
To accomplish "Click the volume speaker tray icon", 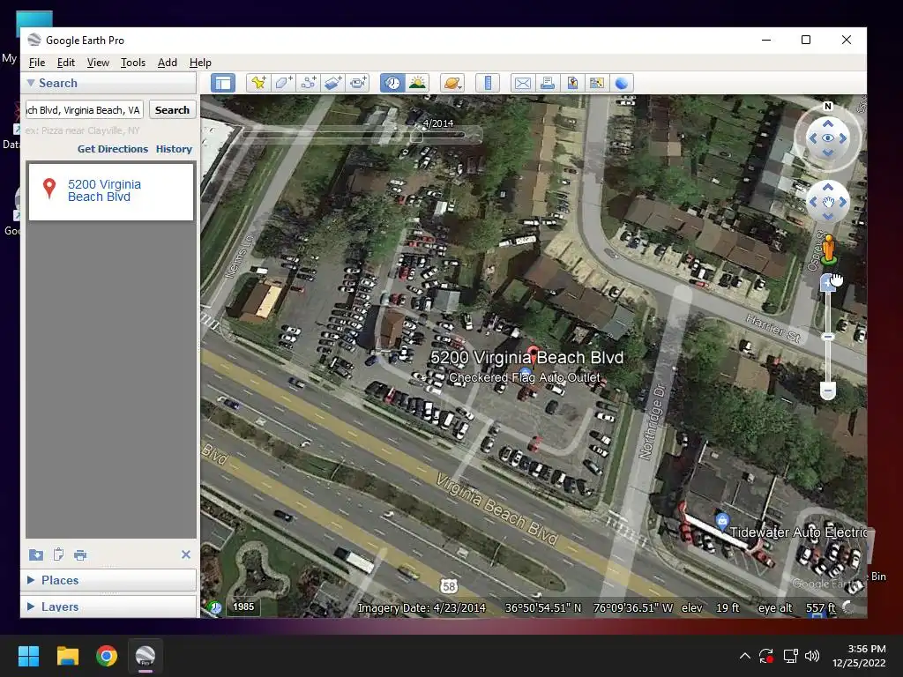I will click(812, 656).
